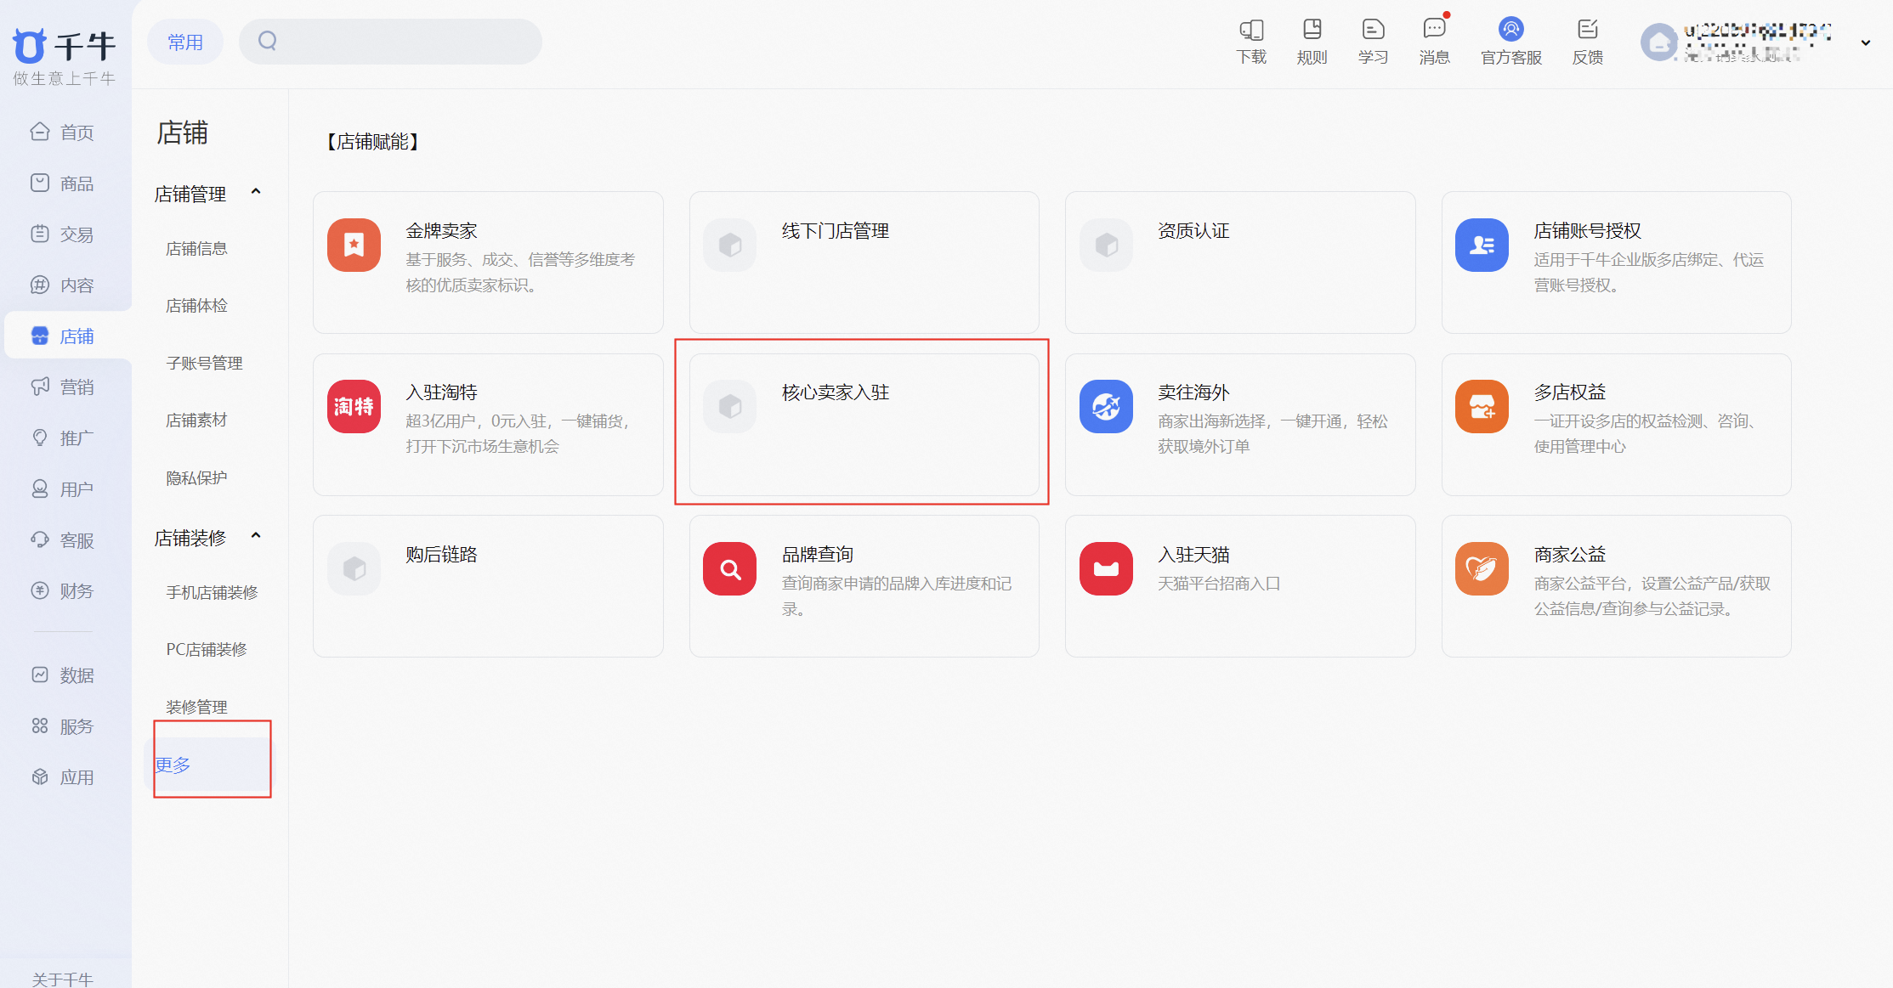Open 财务 in sidebar
Image resolution: width=1893 pixels, height=988 pixels.
[64, 591]
